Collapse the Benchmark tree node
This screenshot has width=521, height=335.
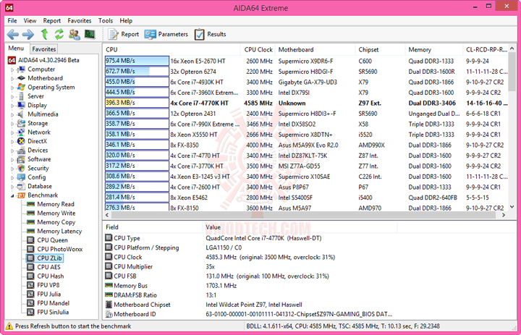pos(12,195)
